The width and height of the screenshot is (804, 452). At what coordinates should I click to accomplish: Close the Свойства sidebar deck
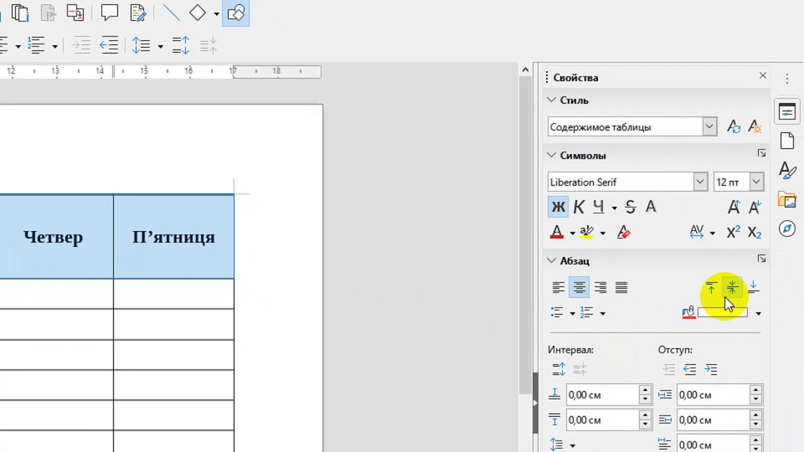click(763, 75)
